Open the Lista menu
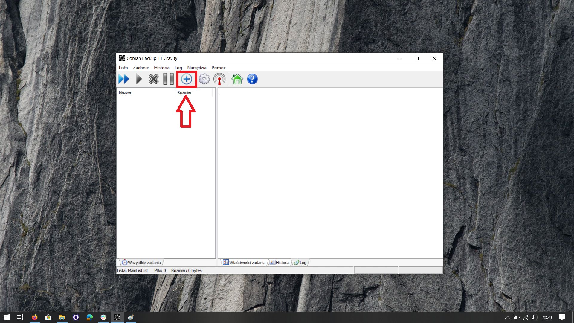Screen dimensions: 574x323 point(123,68)
